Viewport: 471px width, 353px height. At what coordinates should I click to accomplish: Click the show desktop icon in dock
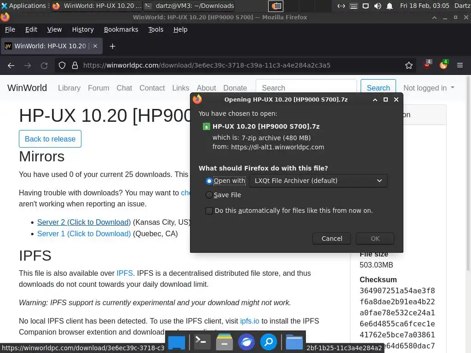[177, 342]
